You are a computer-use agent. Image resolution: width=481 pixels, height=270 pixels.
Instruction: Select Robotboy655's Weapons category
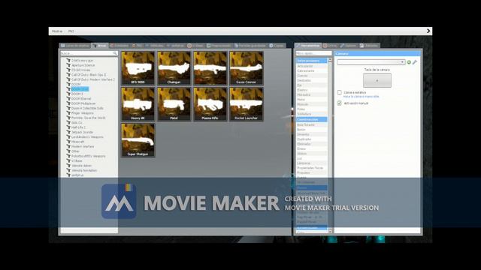89,156
